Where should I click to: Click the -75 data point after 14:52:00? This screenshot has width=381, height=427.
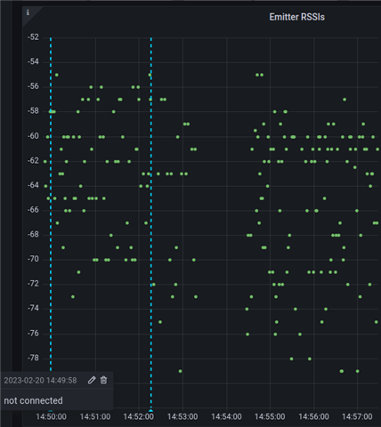point(160,322)
